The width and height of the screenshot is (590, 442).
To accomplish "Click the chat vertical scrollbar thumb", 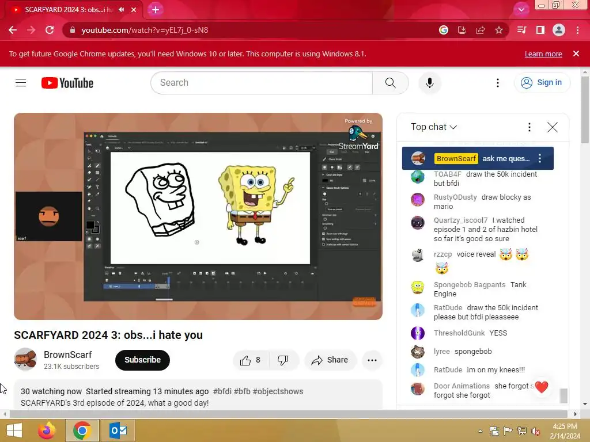I will (x=563, y=396).
